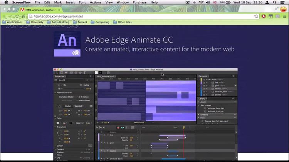This screenshot has width=289, height=162.
Task: Open the Applications bookmarks folder
Action: [x=12, y=22]
